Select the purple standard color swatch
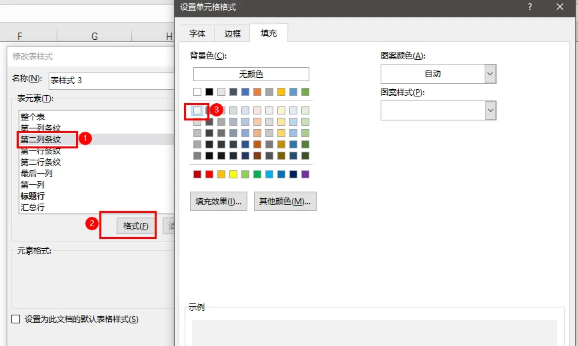 click(x=305, y=174)
